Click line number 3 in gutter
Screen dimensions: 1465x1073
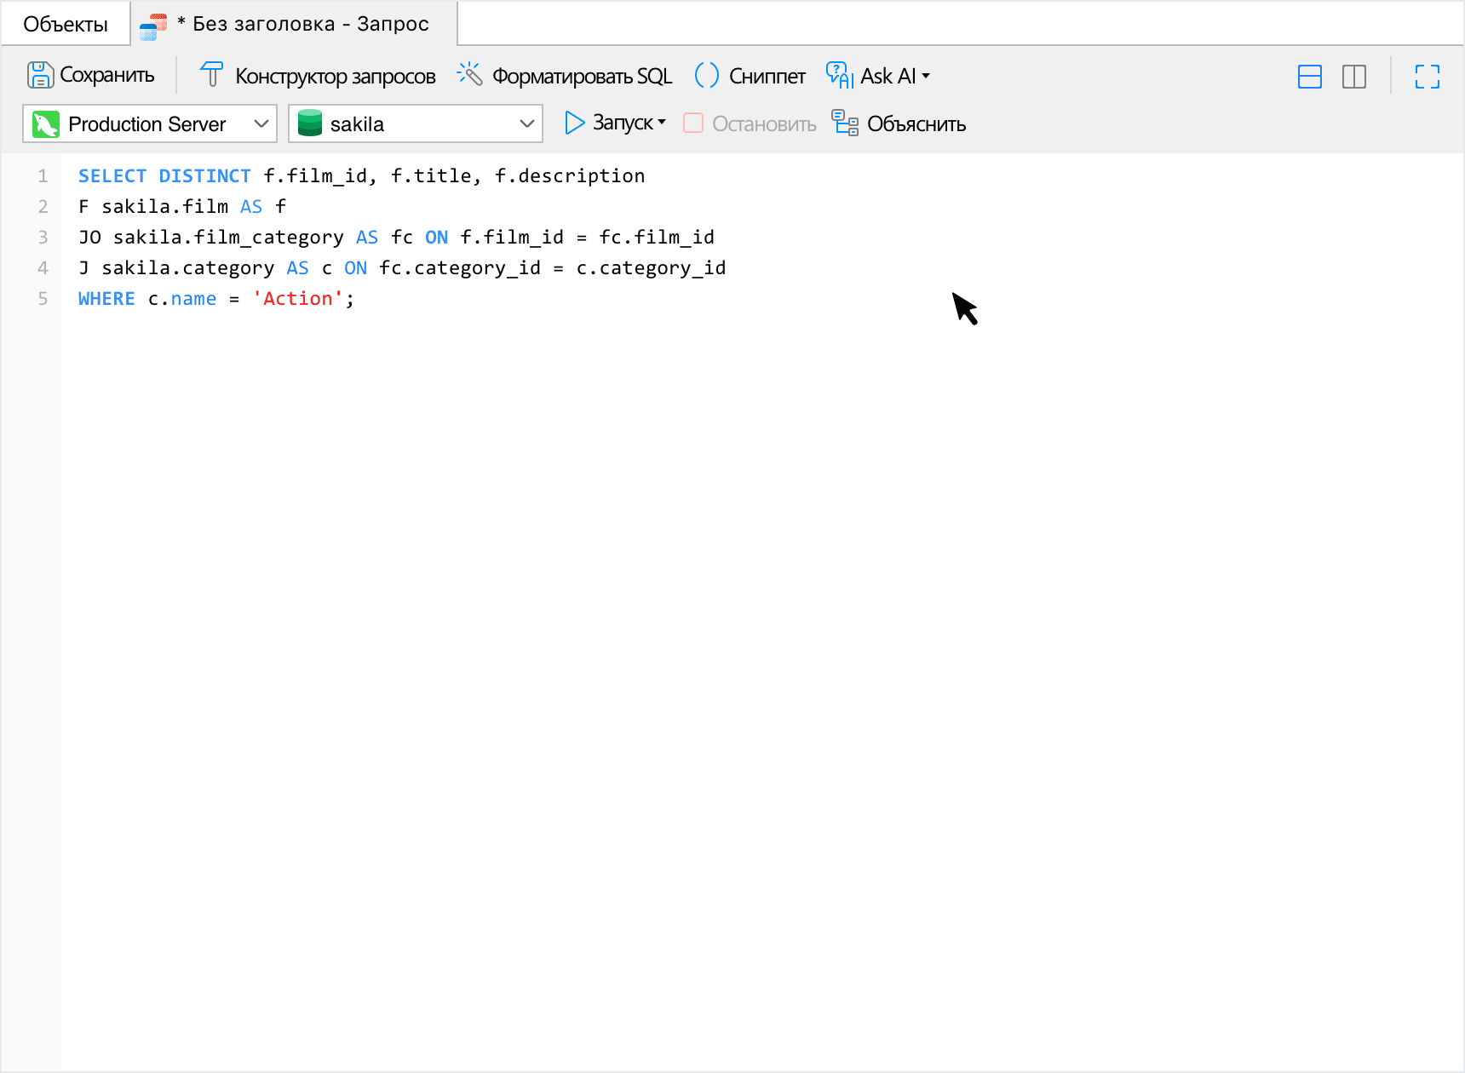pos(43,237)
